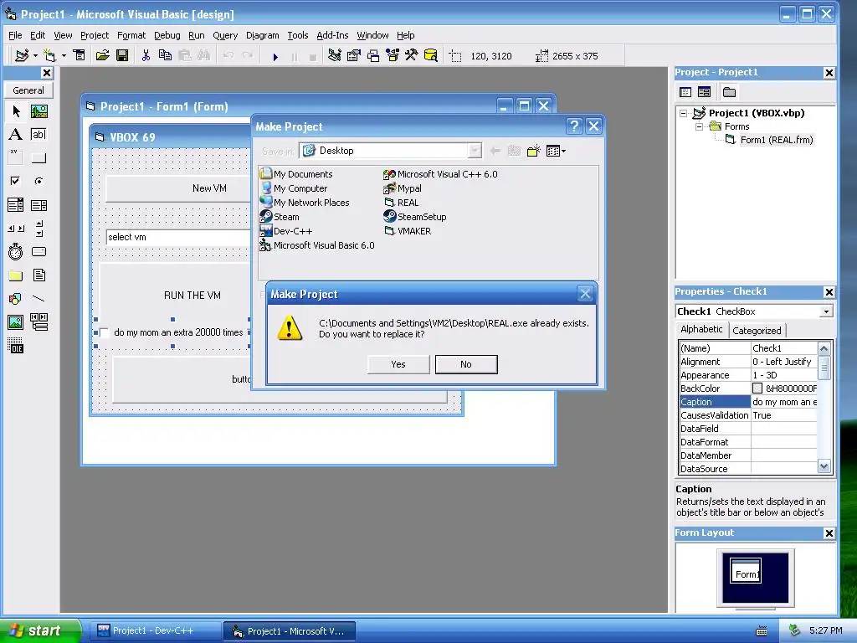Select the Label tool (letter A)
Screen dimensions: 857x643
click(16, 135)
